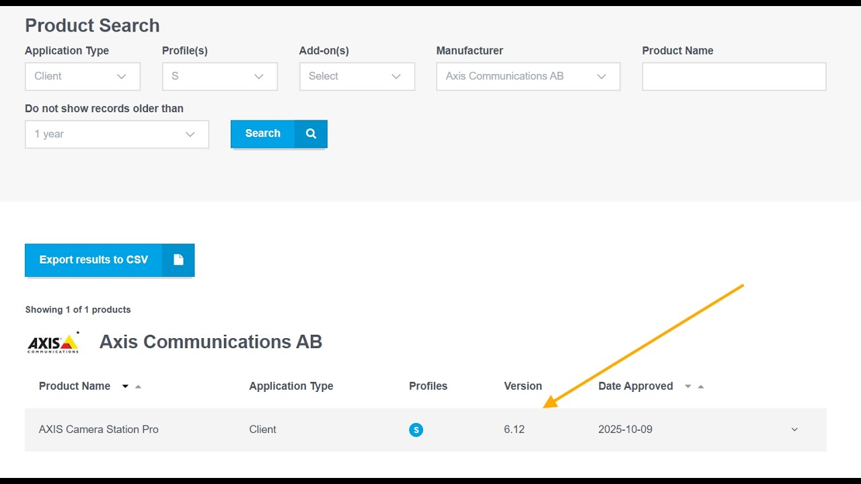861x484 pixels.
Task: Click Export results to CSV button
Action: (x=110, y=260)
